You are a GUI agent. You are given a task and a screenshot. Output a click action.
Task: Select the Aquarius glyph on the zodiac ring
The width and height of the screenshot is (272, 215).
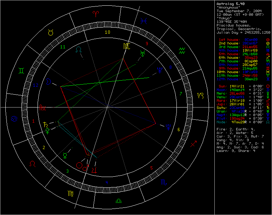tap(182, 51)
